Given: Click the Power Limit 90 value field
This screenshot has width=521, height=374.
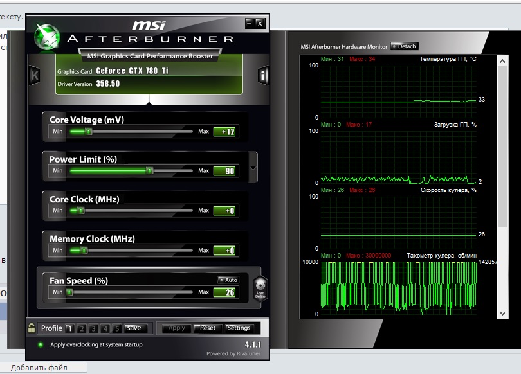Looking at the screenshot, I should [224, 171].
